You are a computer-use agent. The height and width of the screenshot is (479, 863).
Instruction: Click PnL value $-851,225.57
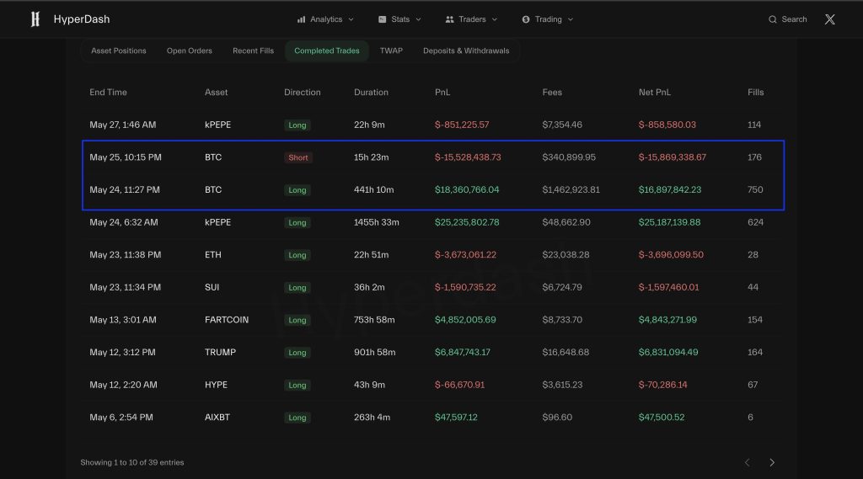tap(462, 125)
